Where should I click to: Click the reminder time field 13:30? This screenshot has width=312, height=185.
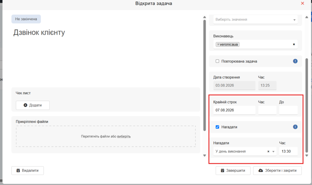coord(288,151)
